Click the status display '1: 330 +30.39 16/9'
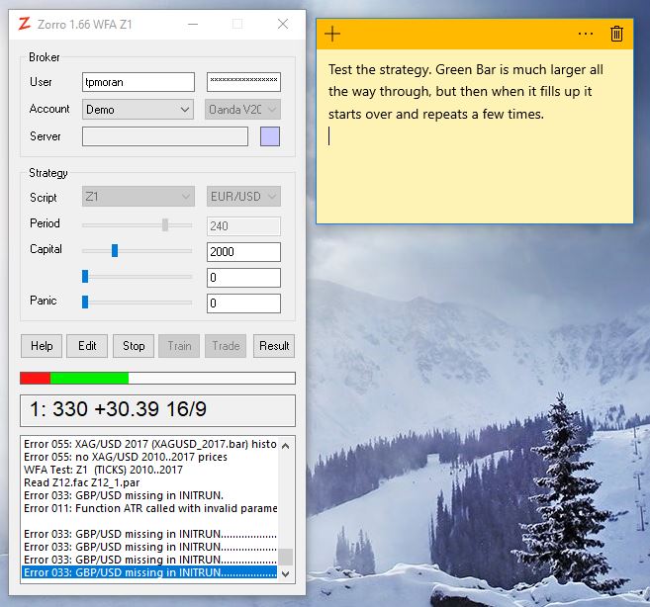 click(157, 410)
